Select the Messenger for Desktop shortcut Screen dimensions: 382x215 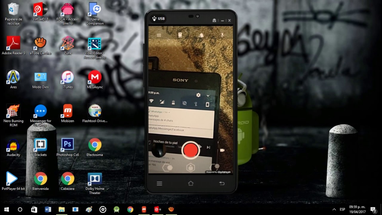tap(41, 116)
